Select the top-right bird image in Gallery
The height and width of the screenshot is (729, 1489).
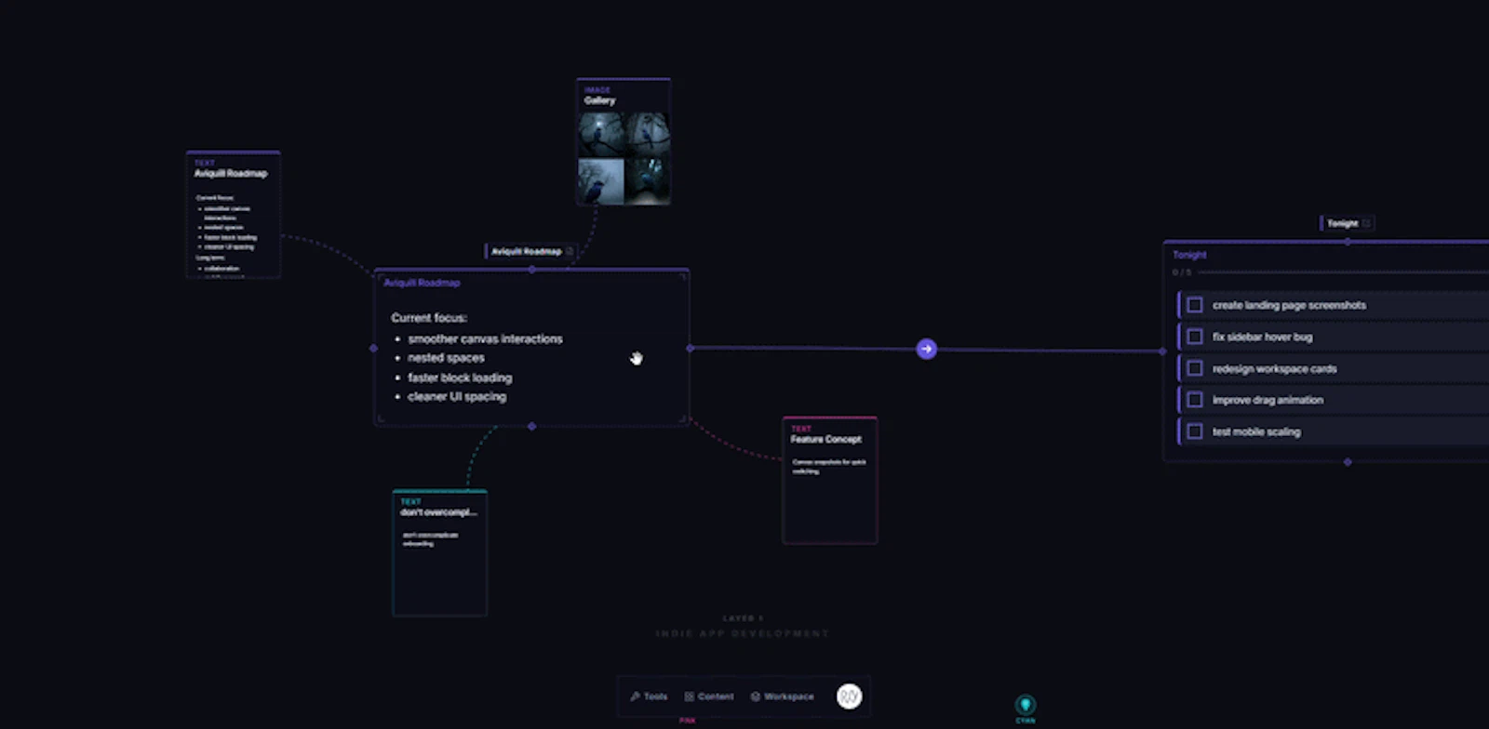pyautogui.click(x=647, y=134)
